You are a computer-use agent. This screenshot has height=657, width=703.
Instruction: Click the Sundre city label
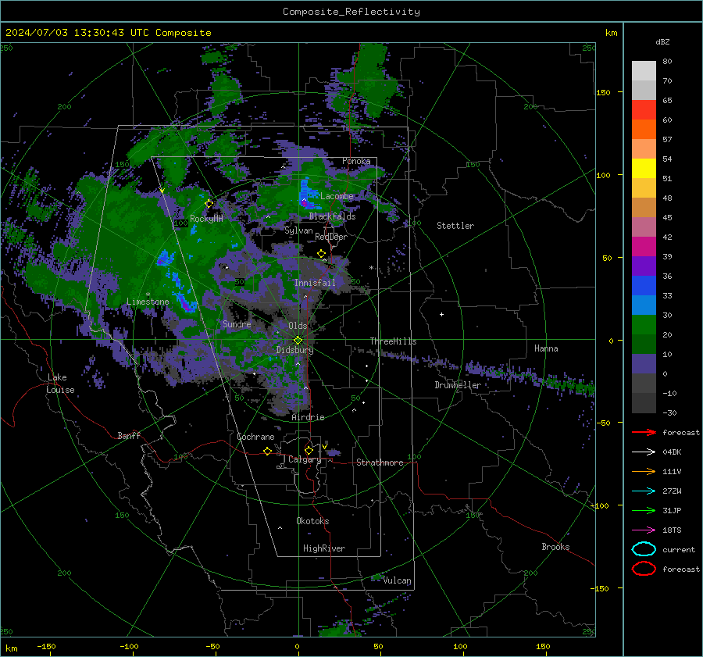[x=237, y=323]
